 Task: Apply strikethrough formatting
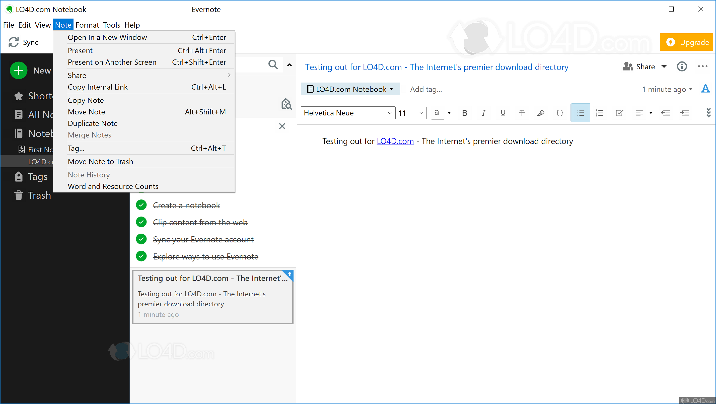click(x=522, y=113)
